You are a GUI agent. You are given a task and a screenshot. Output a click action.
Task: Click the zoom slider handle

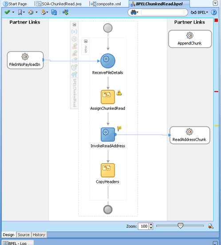pos(181,225)
